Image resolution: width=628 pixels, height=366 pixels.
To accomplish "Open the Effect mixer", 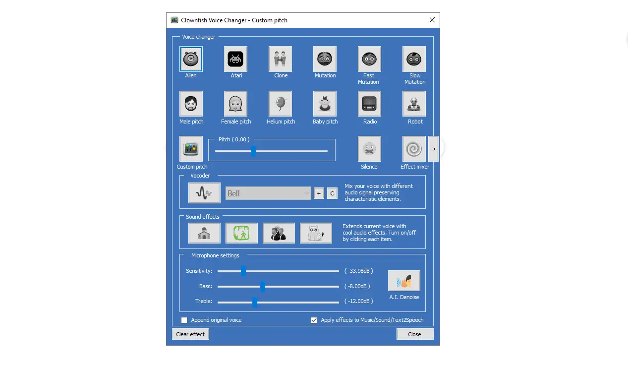I will [x=414, y=149].
